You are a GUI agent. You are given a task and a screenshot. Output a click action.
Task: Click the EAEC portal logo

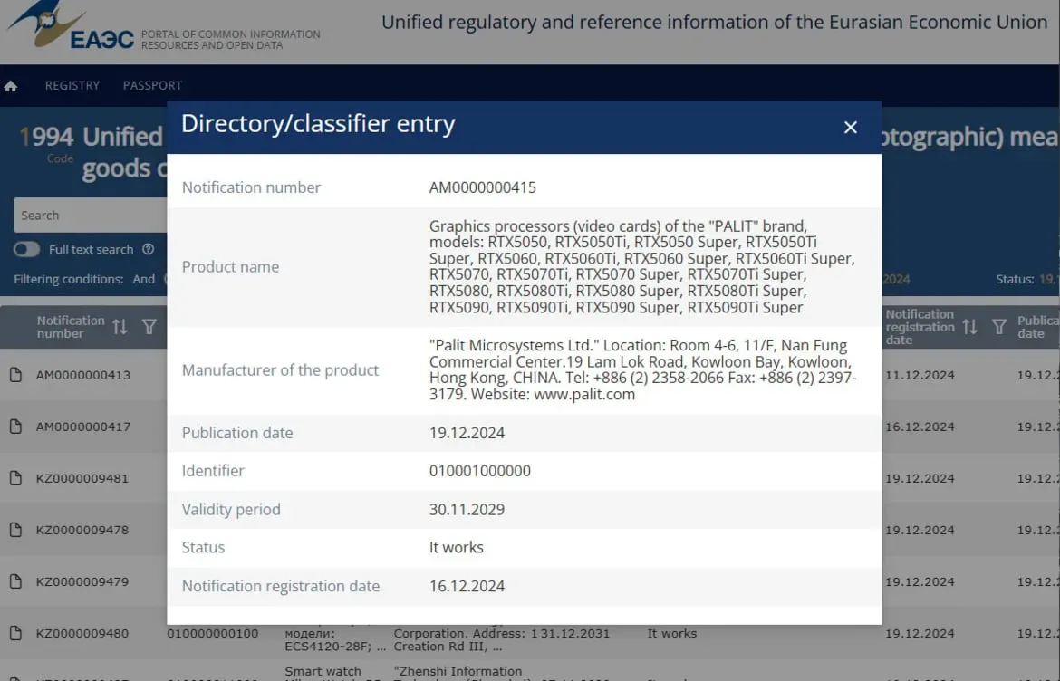click(72, 27)
